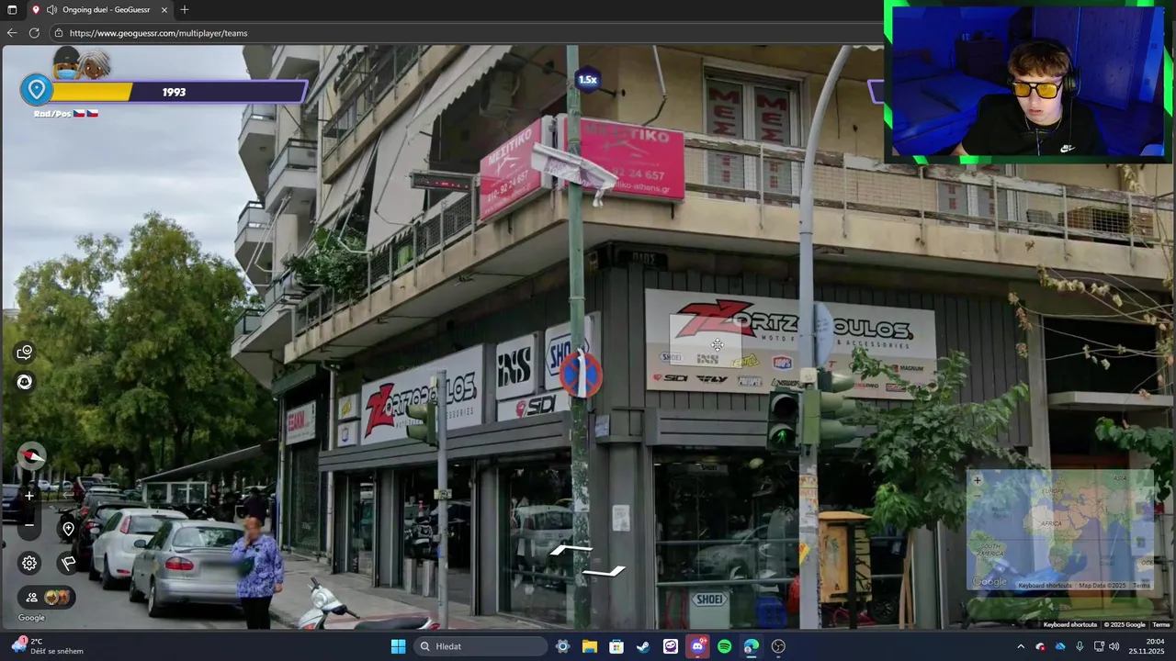Open Discord from taskbar

tap(697, 646)
